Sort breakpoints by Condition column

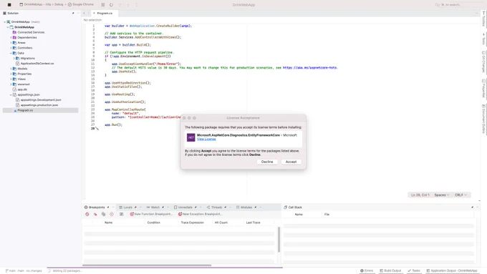(154, 222)
